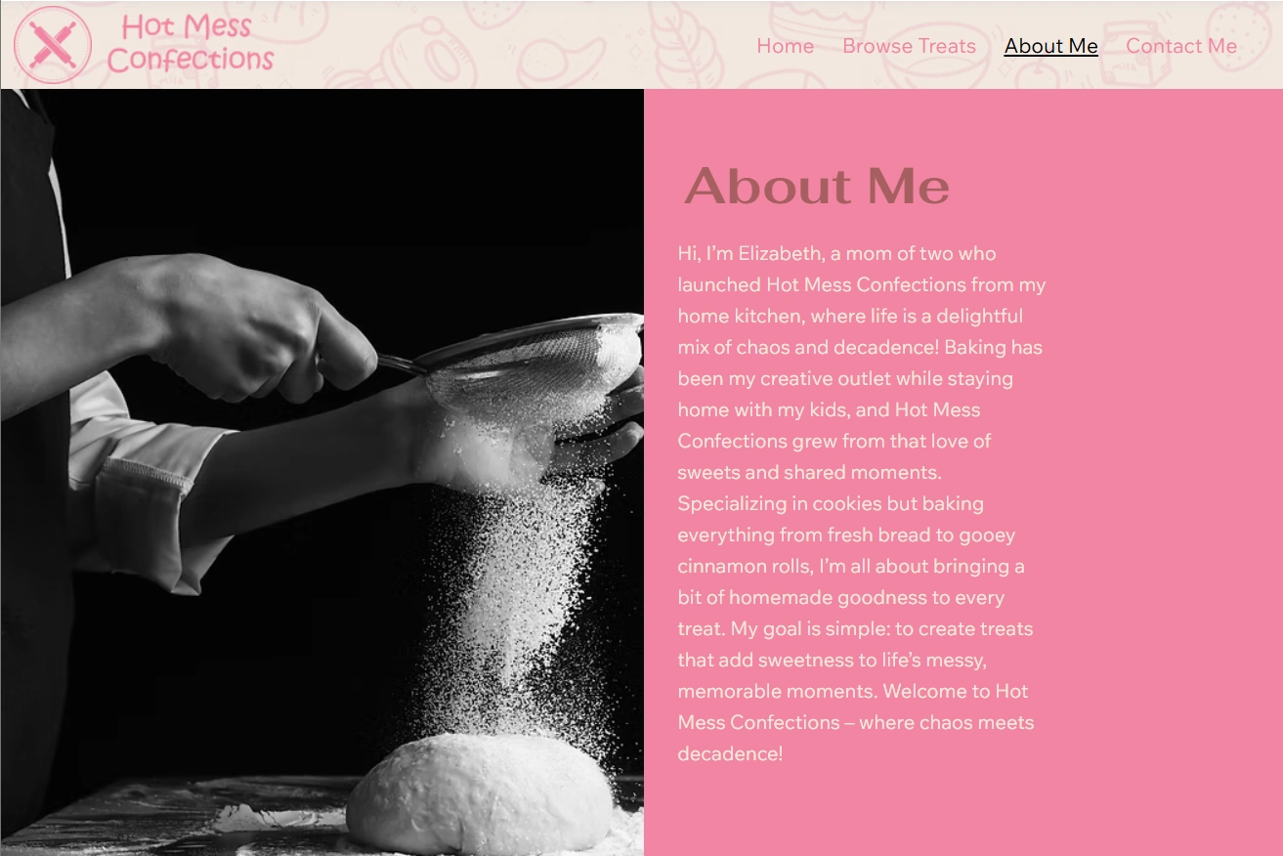Click the name Elizabeth in the bio
The width and height of the screenshot is (1283, 856).
coord(780,253)
